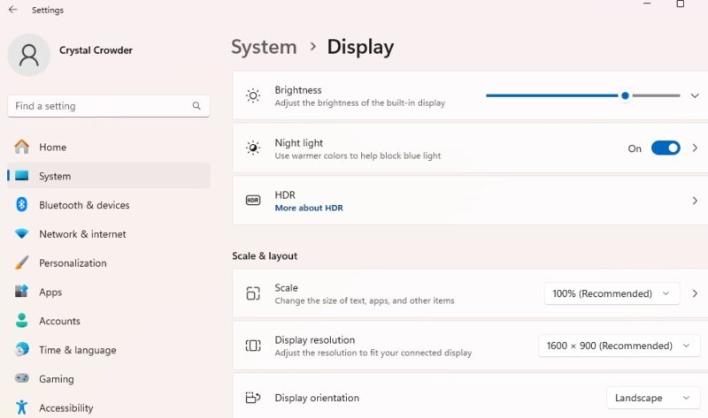Click the Scale icon
708x418 pixels.
(x=253, y=293)
